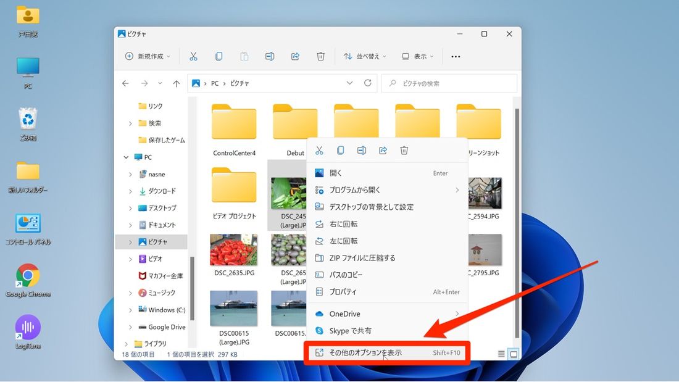Expand the Windows (C:) tree node
Viewport: 679px width, 382px height.
click(130, 310)
